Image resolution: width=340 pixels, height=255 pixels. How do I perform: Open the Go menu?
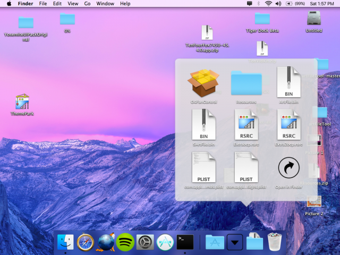(87, 4)
